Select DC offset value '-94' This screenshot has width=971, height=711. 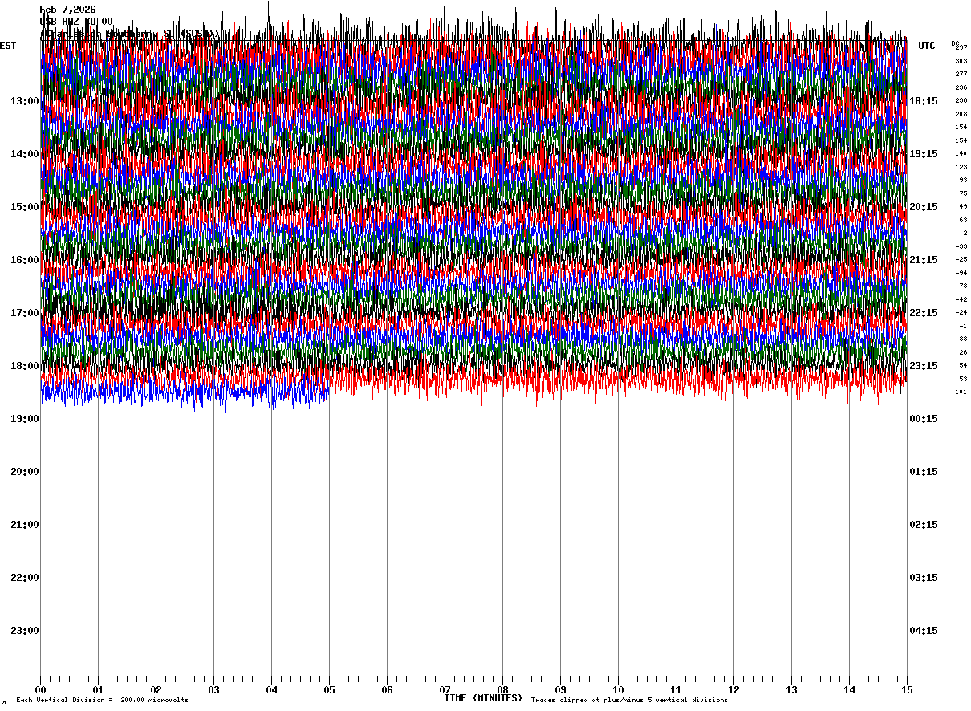pyautogui.click(x=961, y=273)
